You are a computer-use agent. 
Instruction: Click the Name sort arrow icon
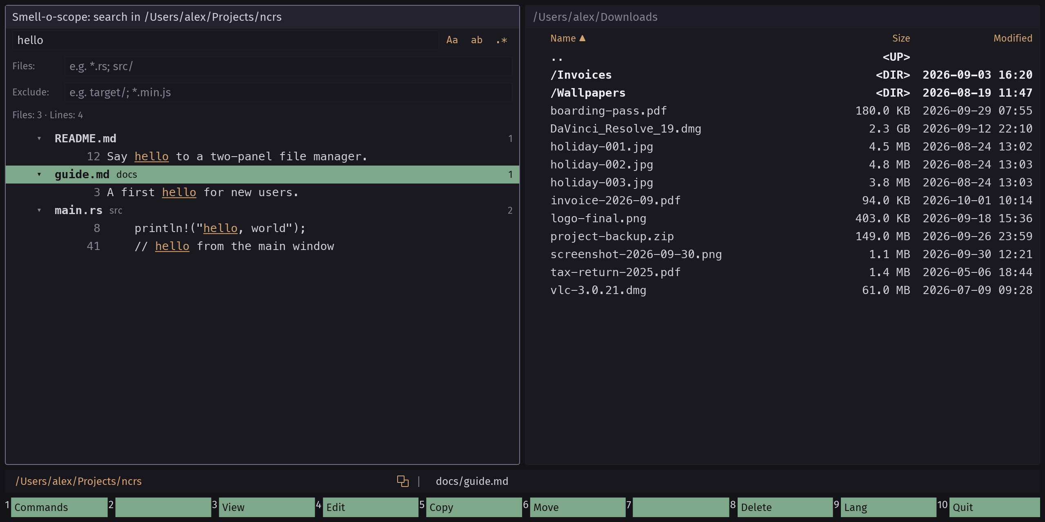(583, 38)
